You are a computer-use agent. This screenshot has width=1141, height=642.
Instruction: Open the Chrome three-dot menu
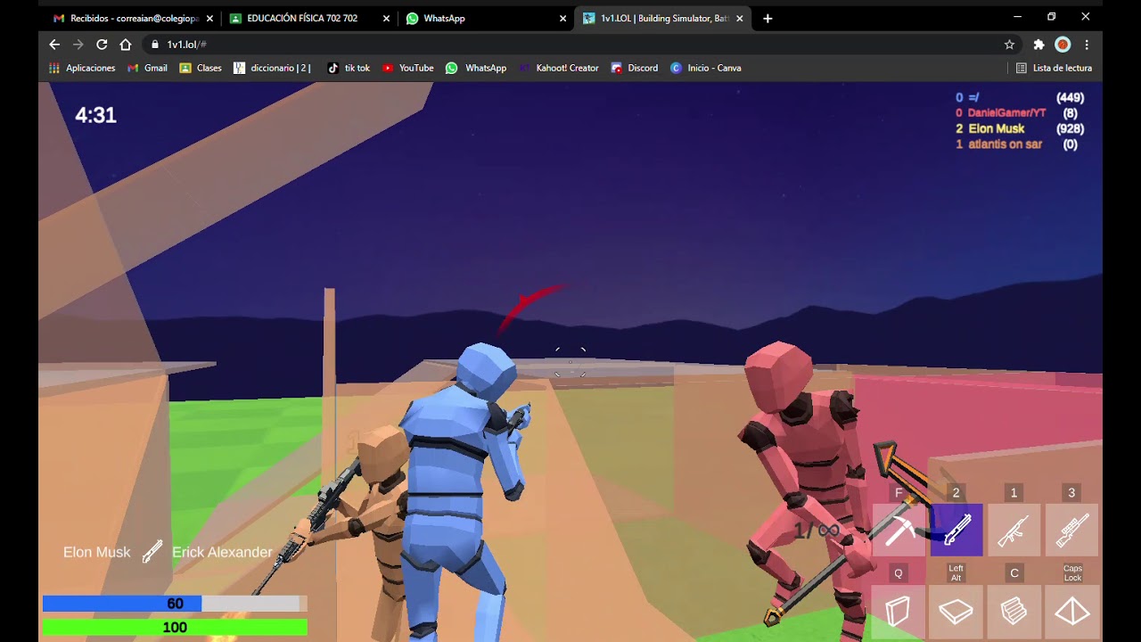pyautogui.click(x=1087, y=44)
